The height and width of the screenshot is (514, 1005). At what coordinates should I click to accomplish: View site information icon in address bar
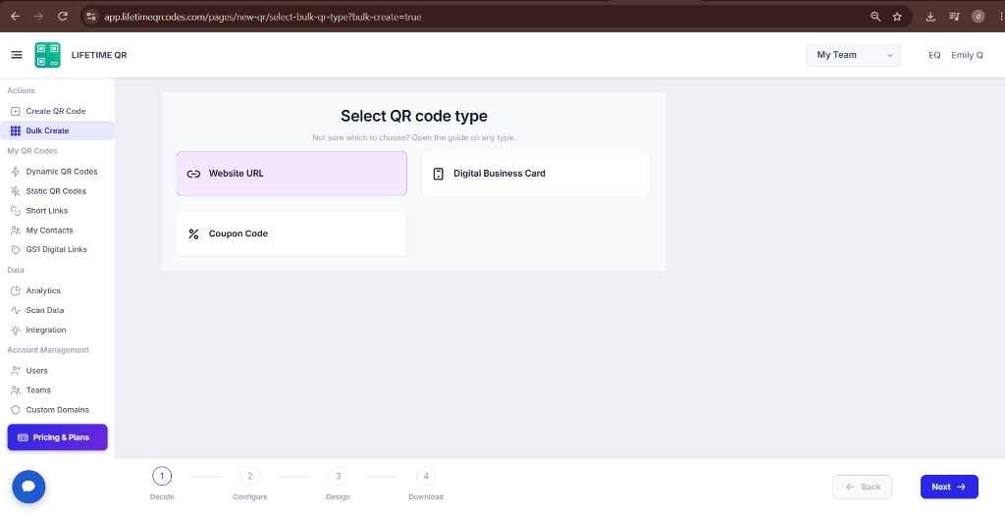[x=91, y=17]
